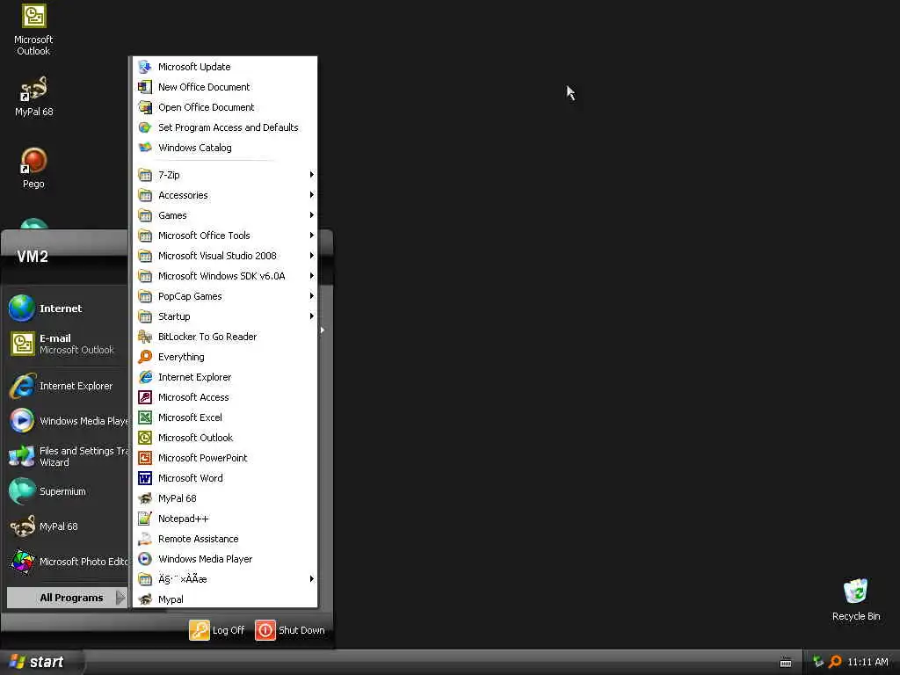Viewport: 900px width, 675px height.
Task: Open MyPal 68 in the programs list
Action: pyautogui.click(x=224, y=498)
